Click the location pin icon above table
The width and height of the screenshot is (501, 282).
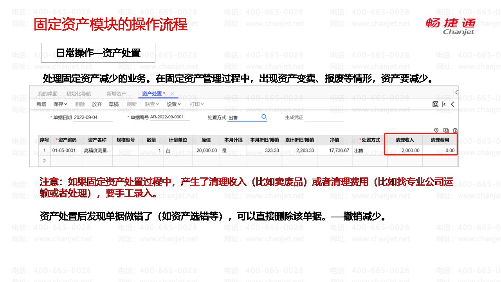436,130
